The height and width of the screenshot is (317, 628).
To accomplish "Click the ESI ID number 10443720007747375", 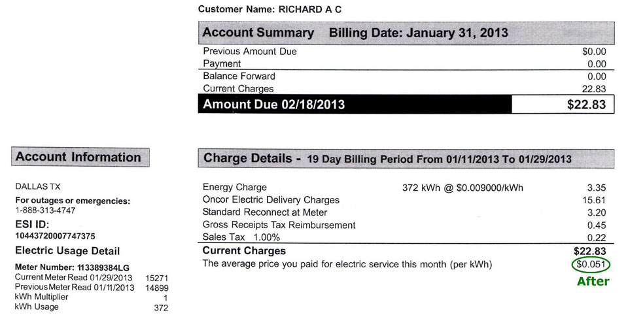I will tap(55, 236).
